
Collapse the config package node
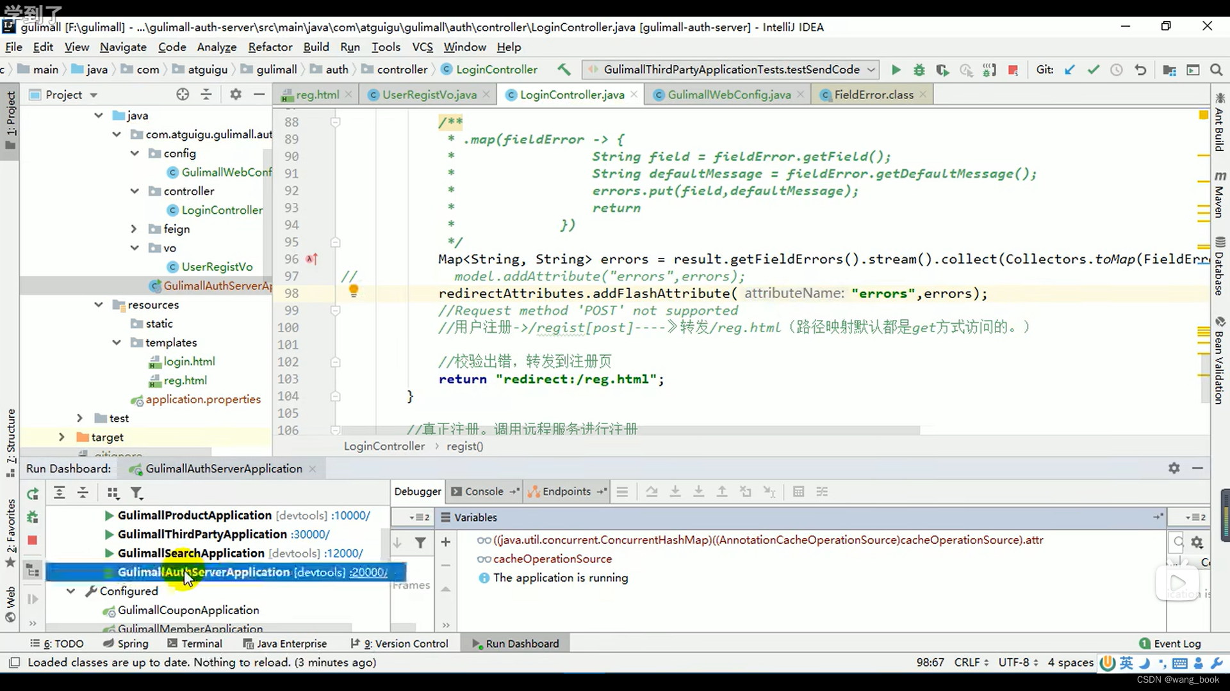click(x=135, y=153)
